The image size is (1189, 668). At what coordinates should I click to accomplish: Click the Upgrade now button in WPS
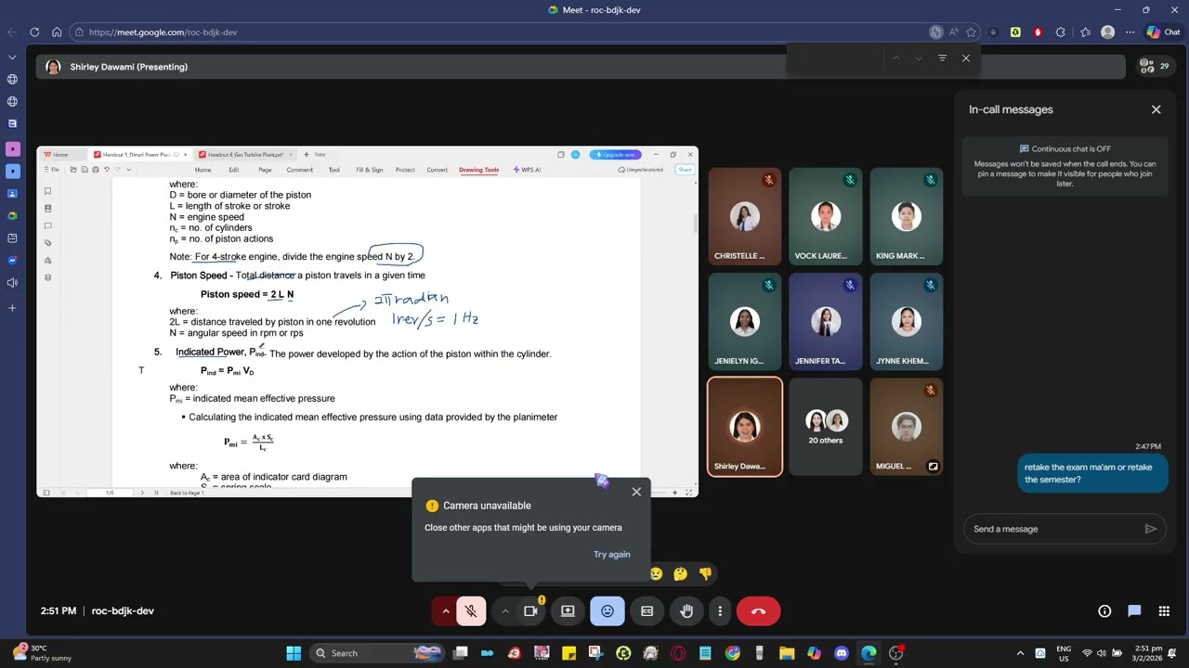tap(616, 155)
